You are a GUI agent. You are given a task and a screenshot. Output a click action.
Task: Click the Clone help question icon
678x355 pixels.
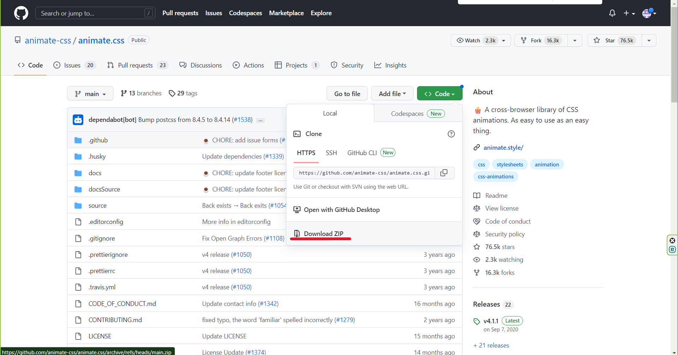(451, 134)
